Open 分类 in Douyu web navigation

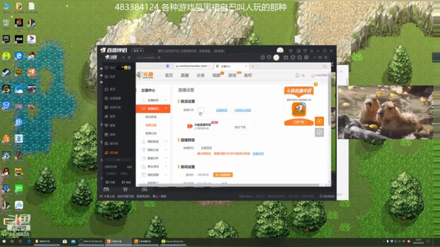pyautogui.click(x=200, y=75)
